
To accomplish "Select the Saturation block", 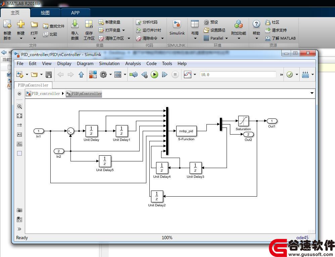I will pyautogui.click(x=243, y=121).
